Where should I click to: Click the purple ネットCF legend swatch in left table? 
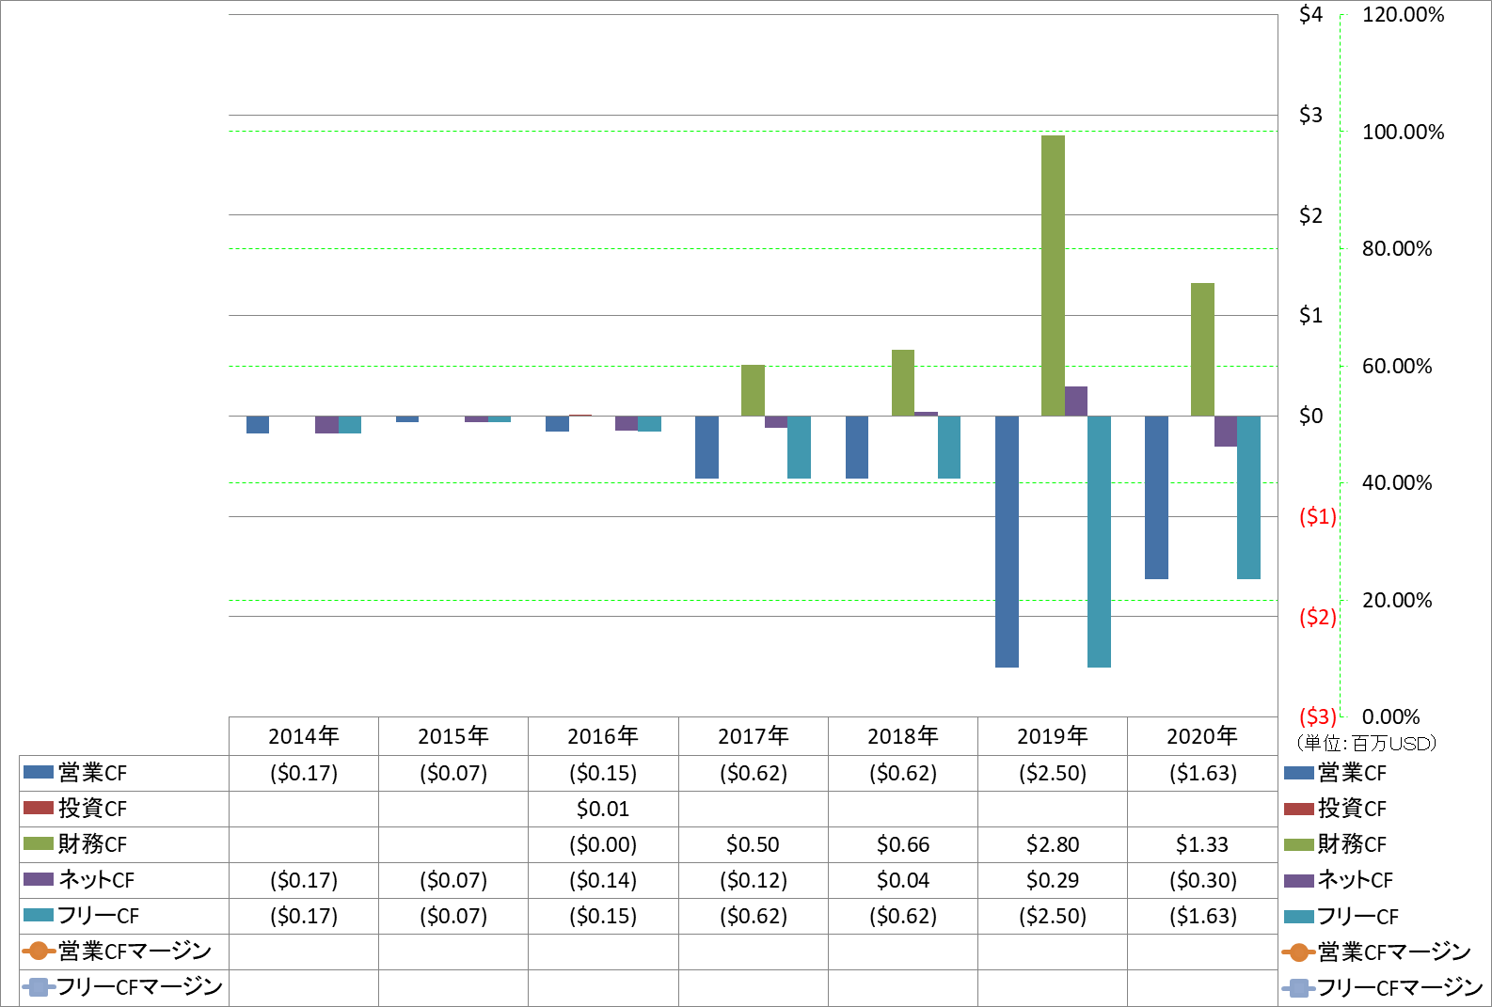point(39,879)
